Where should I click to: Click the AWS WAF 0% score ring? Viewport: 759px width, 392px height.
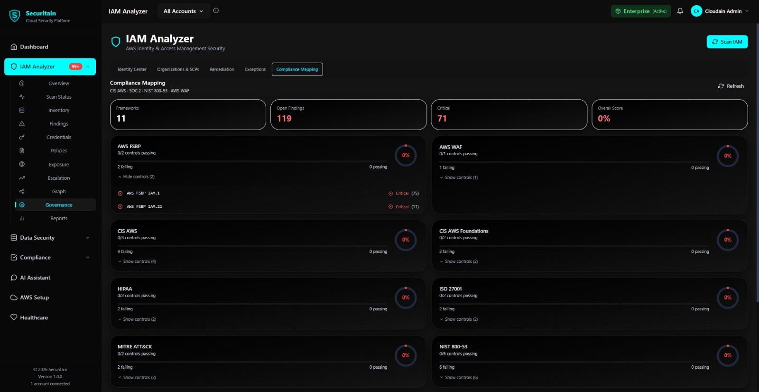tap(728, 156)
